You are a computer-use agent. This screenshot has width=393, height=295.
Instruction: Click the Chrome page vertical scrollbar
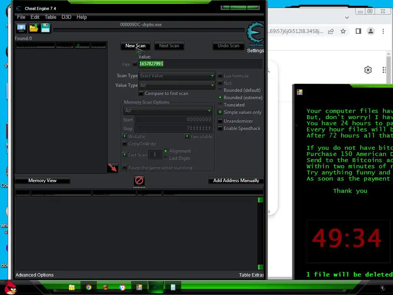pos(388,68)
